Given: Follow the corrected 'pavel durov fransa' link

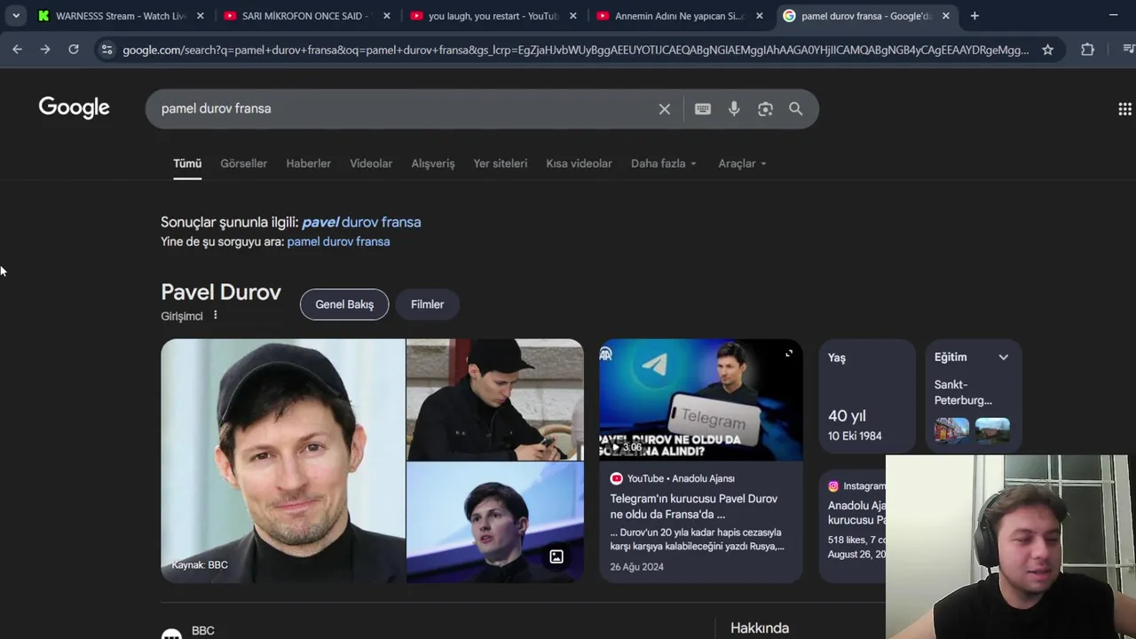Looking at the screenshot, I should click(x=361, y=222).
